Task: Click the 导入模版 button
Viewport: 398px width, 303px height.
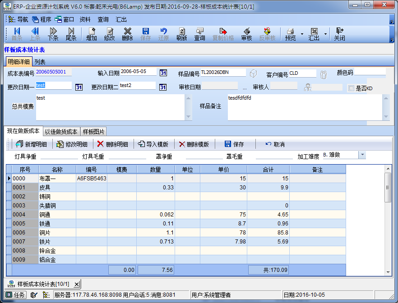Action: coord(153,144)
